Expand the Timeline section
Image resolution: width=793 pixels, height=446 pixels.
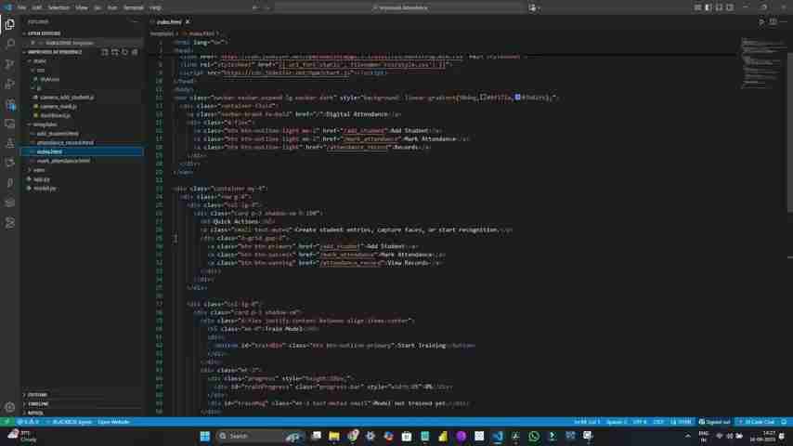(x=38, y=404)
